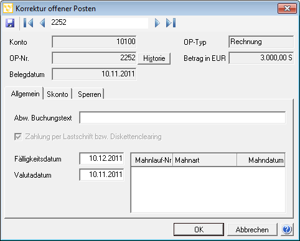Click the Belegdatum field 10.11.2011
Screen dimensions: 300x241
tap(94, 74)
